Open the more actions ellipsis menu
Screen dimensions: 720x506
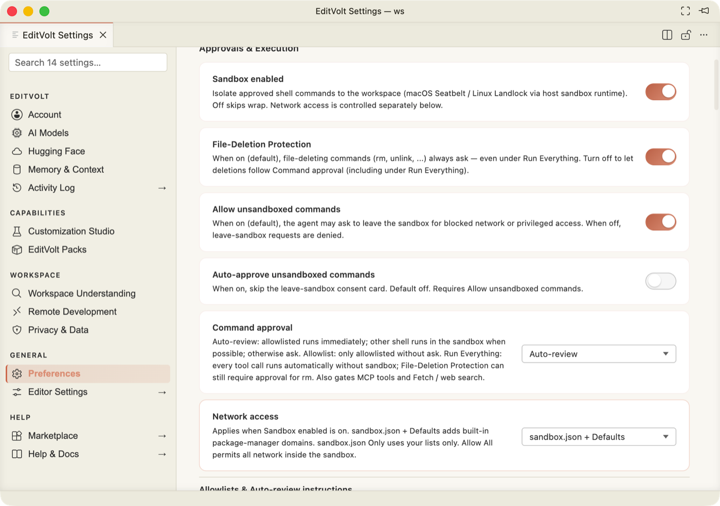pyautogui.click(x=704, y=35)
